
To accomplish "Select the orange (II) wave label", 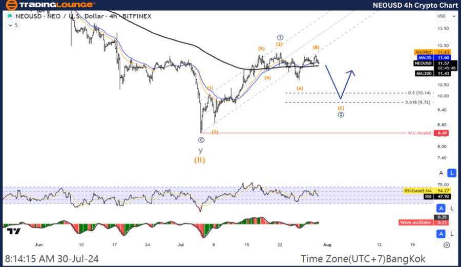I will coord(200,160).
